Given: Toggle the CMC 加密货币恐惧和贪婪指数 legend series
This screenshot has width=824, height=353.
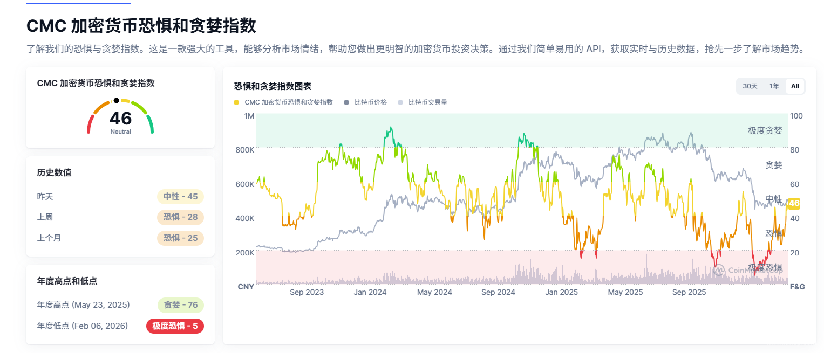Looking at the screenshot, I should click(284, 102).
